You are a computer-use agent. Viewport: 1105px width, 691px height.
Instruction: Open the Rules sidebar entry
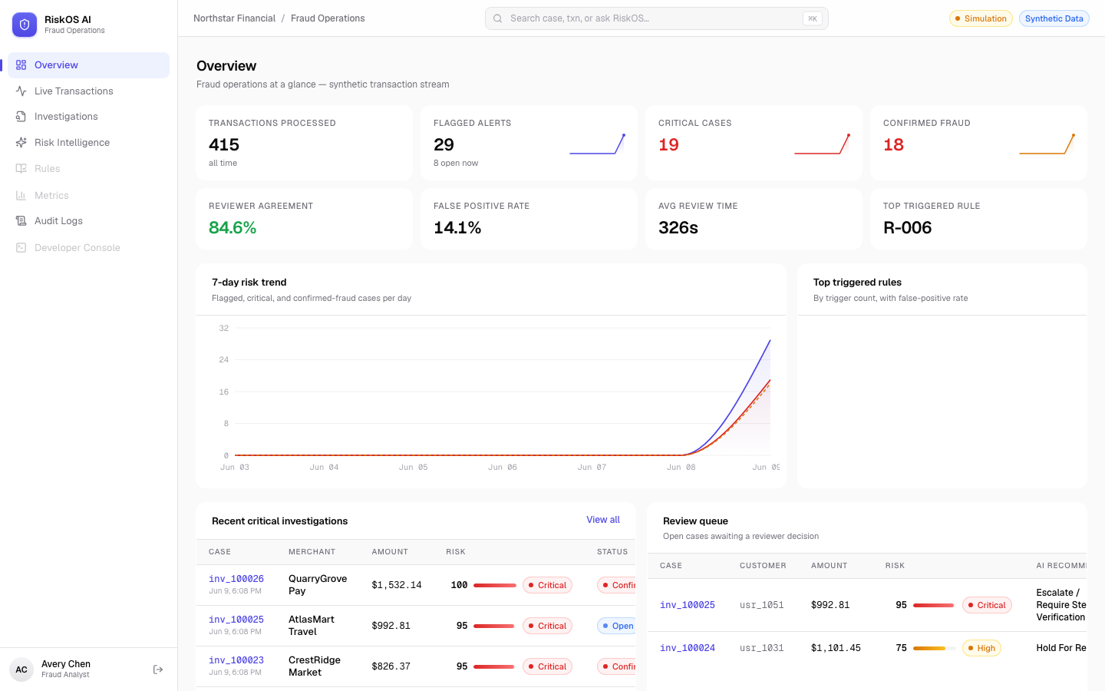click(88, 169)
